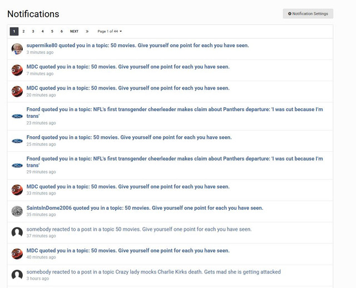Click '35 minutes ago' timestamp
This screenshot has height=288, width=356.
pyautogui.click(x=41, y=215)
